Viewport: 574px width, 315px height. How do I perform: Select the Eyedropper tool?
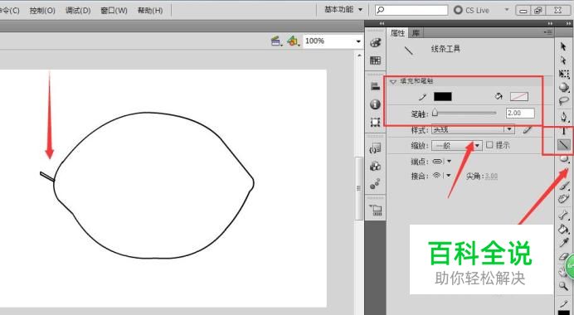pos(564,242)
